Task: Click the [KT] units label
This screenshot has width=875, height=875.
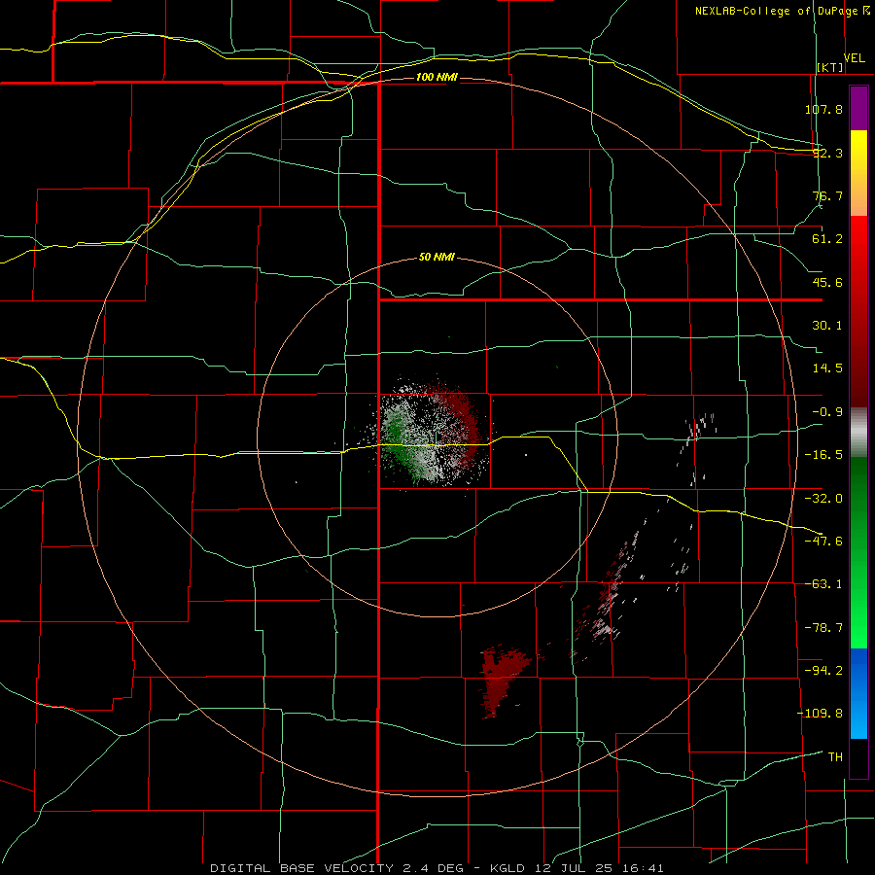Action: pyautogui.click(x=829, y=67)
